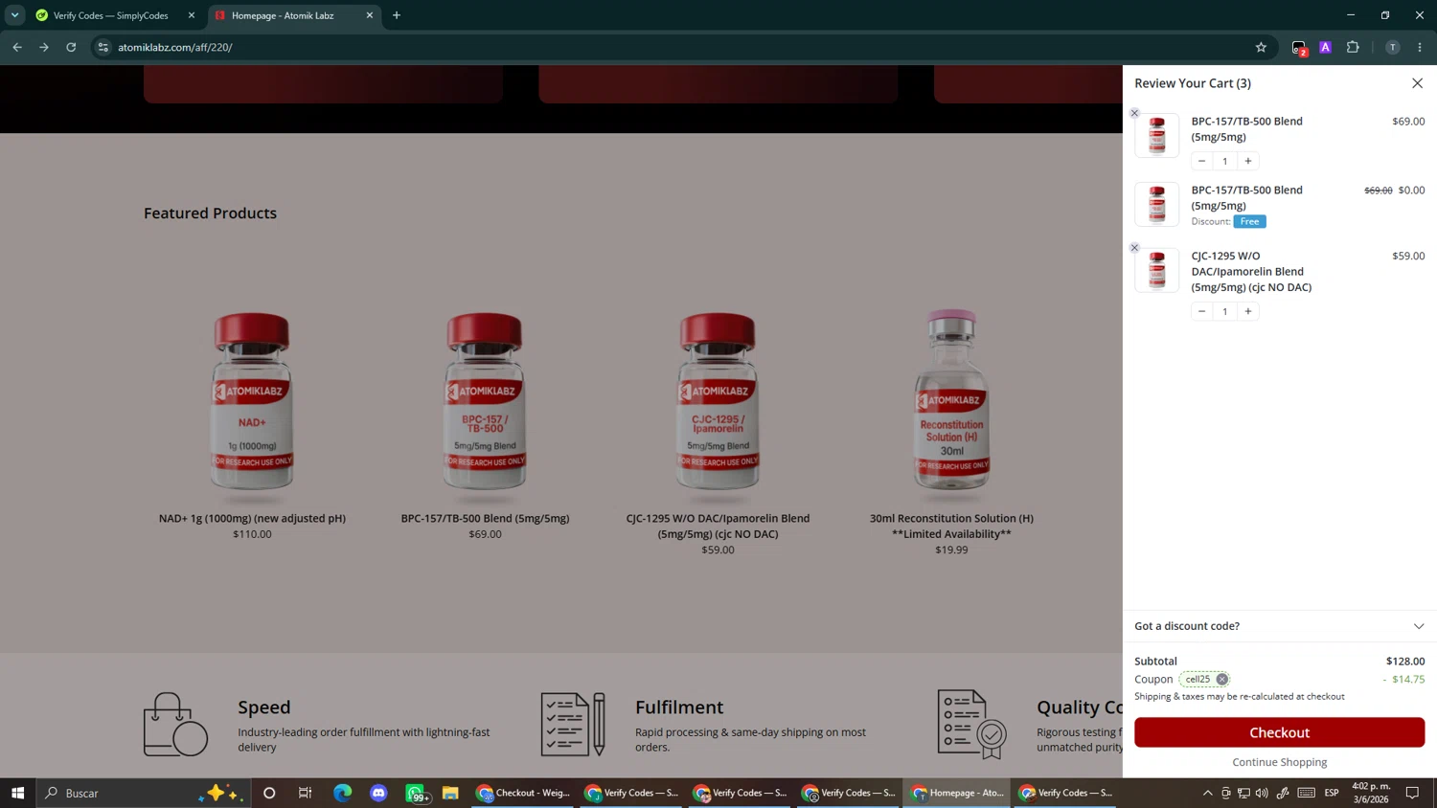
Task: Reload the current page
Action: click(x=71, y=47)
